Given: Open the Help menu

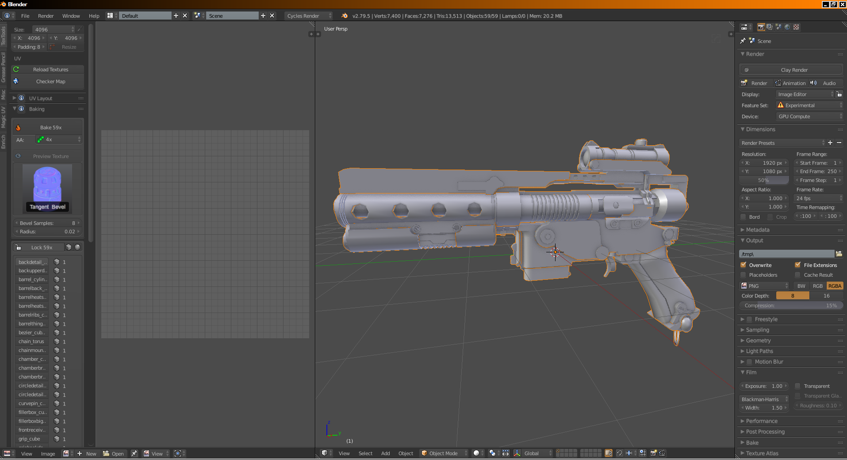Looking at the screenshot, I should (x=94, y=15).
